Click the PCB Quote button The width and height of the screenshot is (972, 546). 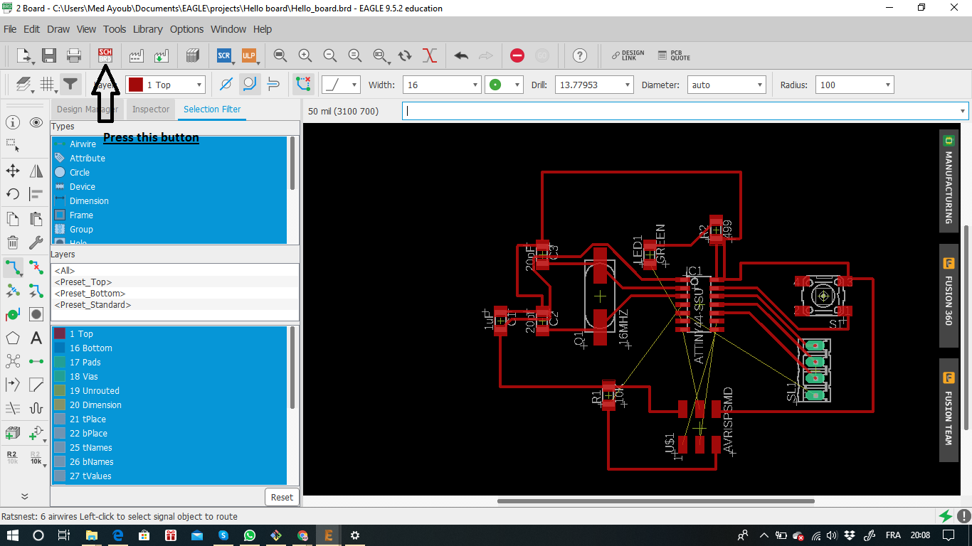[673, 55]
